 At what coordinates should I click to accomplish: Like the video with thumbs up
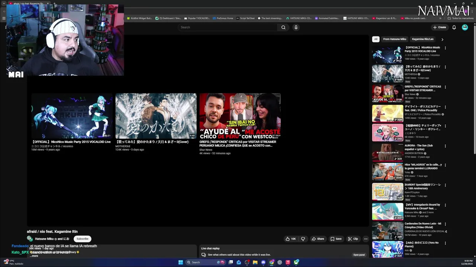pyautogui.click(x=291, y=239)
